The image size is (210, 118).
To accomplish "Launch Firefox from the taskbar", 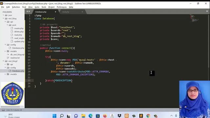I will [105, 116].
